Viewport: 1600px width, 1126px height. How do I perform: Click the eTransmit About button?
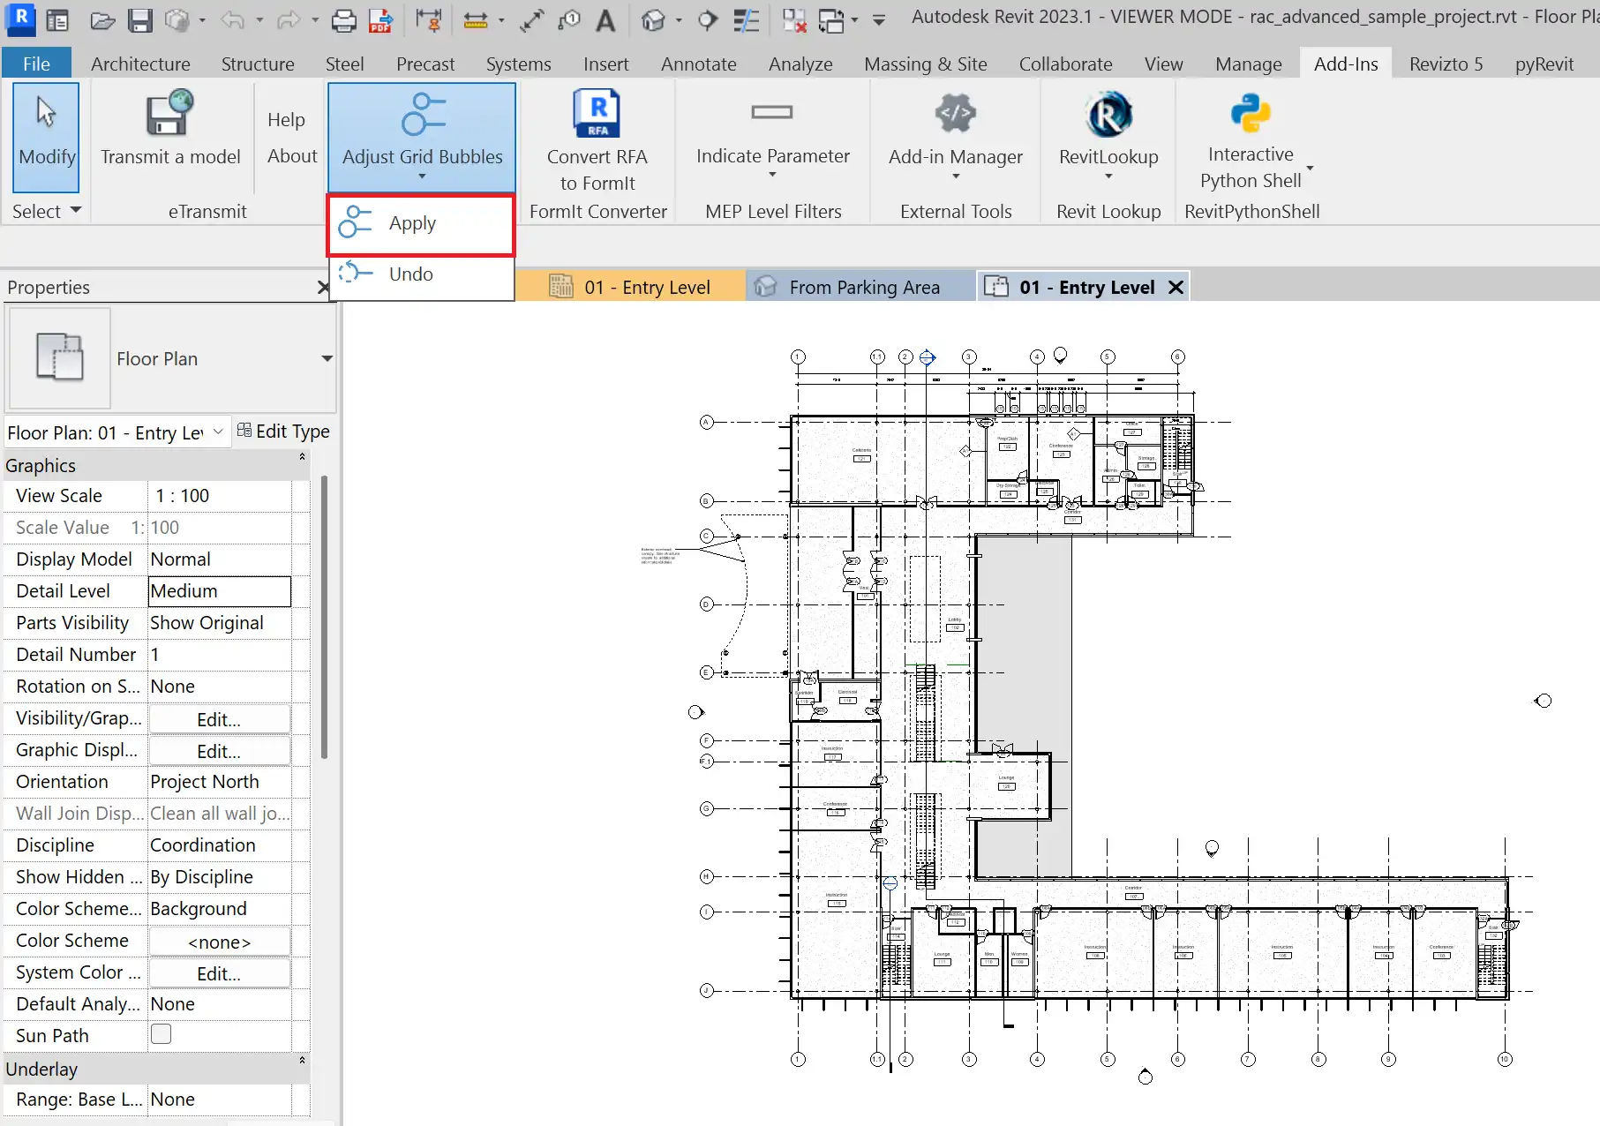(x=292, y=156)
